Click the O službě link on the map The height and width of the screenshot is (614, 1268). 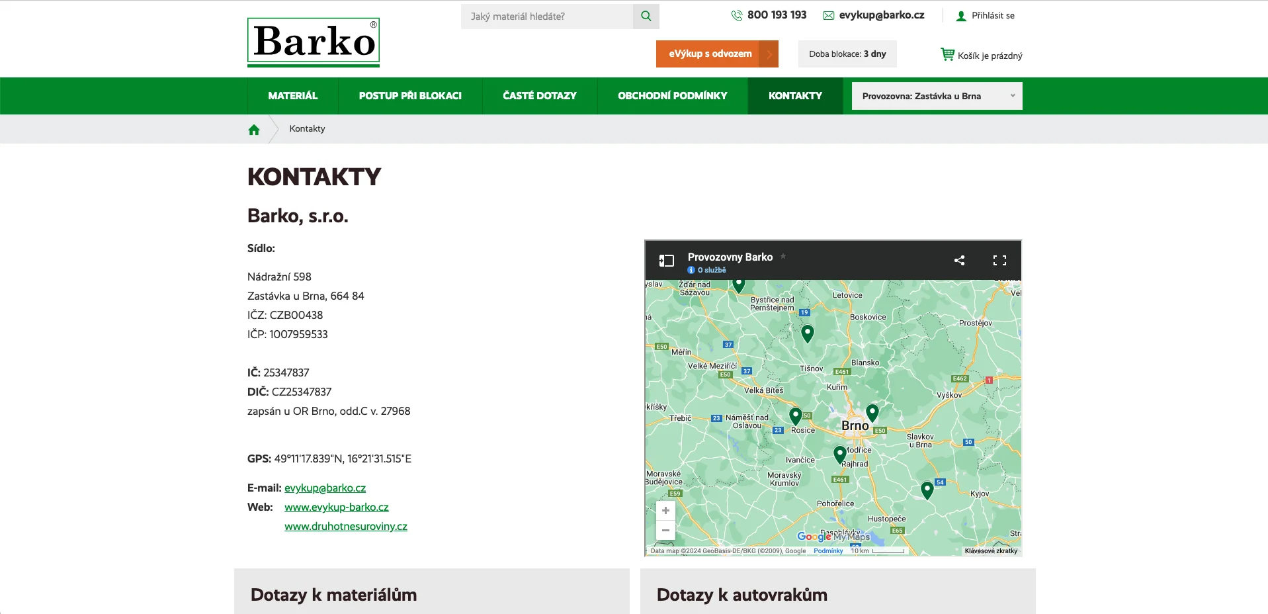[712, 270]
